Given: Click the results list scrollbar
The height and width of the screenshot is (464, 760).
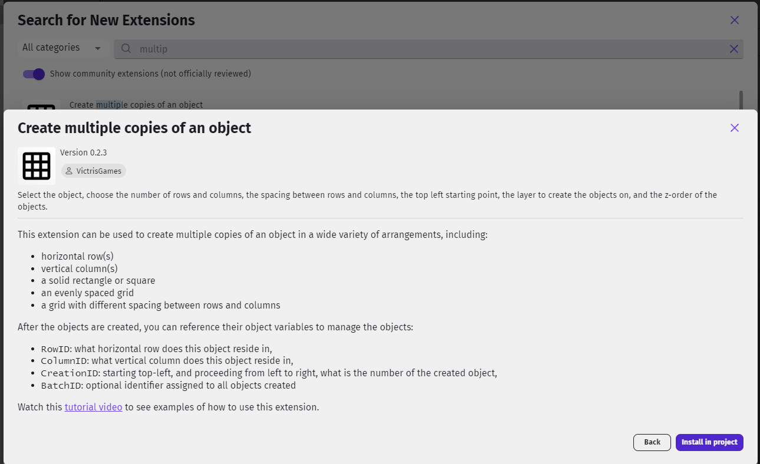Looking at the screenshot, I should click(741, 100).
